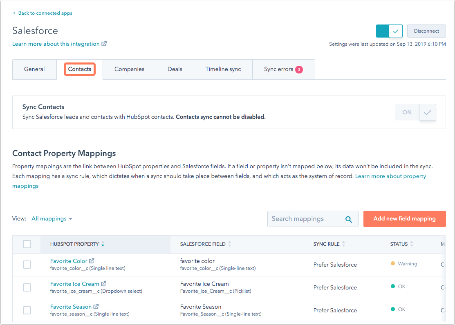Open the Favorite Ice Cream external link

pyautogui.click(x=103, y=283)
